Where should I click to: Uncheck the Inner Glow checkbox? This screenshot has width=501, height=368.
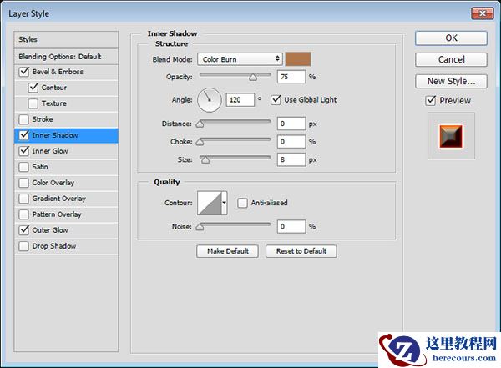tap(24, 151)
